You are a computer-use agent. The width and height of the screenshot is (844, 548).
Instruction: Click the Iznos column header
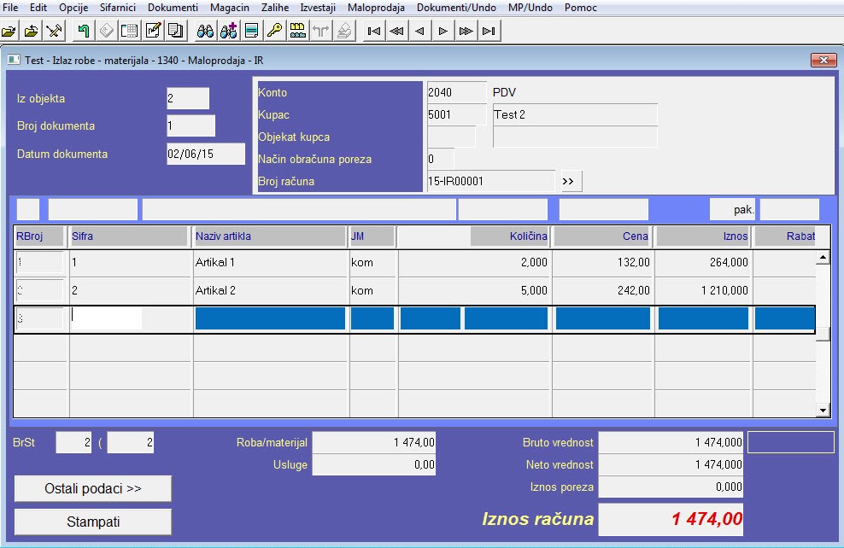pyautogui.click(x=702, y=236)
